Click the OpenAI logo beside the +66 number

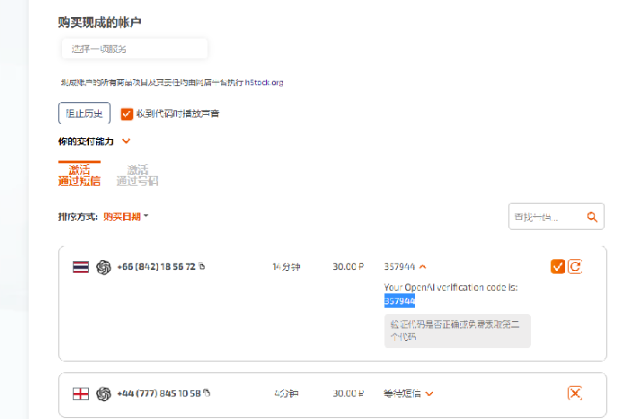point(103,266)
